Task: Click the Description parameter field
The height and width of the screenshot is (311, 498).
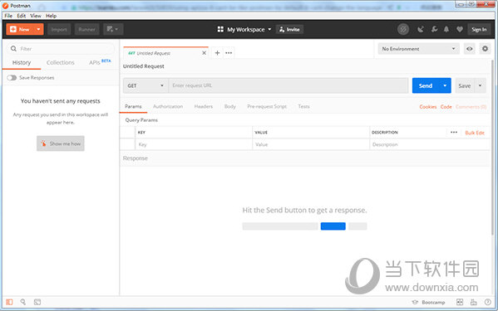Action: 430,144
